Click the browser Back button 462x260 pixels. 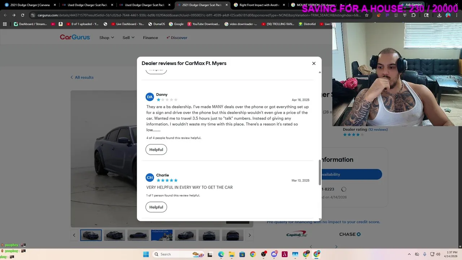tap(5, 15)
